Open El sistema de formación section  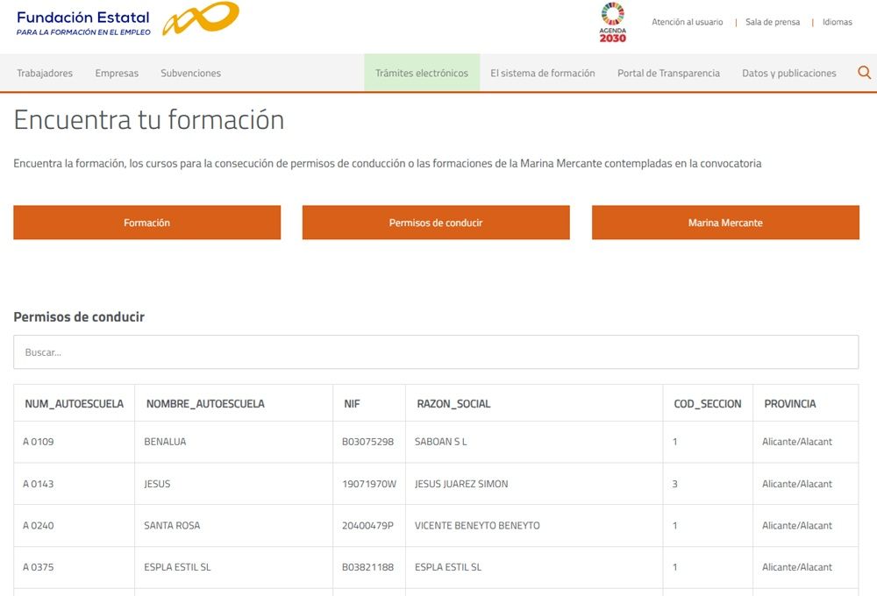(x=541, y=73)
